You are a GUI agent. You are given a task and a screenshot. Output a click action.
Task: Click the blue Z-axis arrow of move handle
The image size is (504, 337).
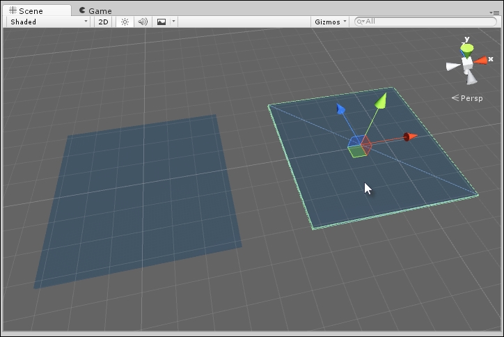tap(340, 109)
